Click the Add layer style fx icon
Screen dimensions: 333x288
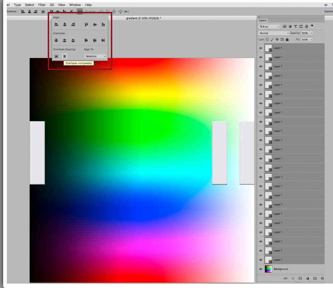[x=293, y=278]
